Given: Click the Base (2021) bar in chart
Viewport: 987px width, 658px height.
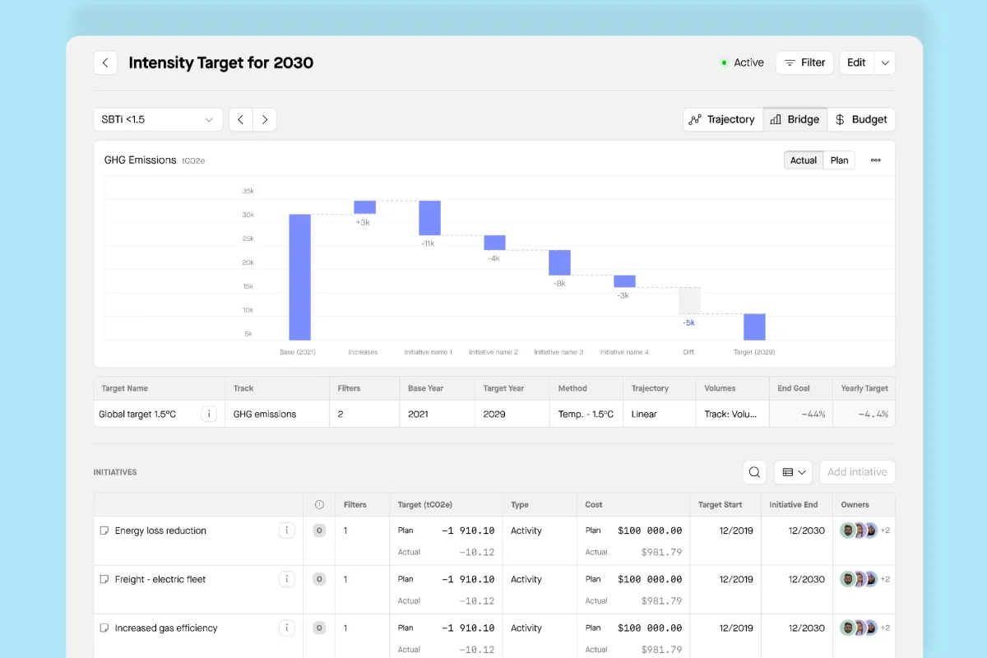Looking at the screenshot, I should [299, 277].
